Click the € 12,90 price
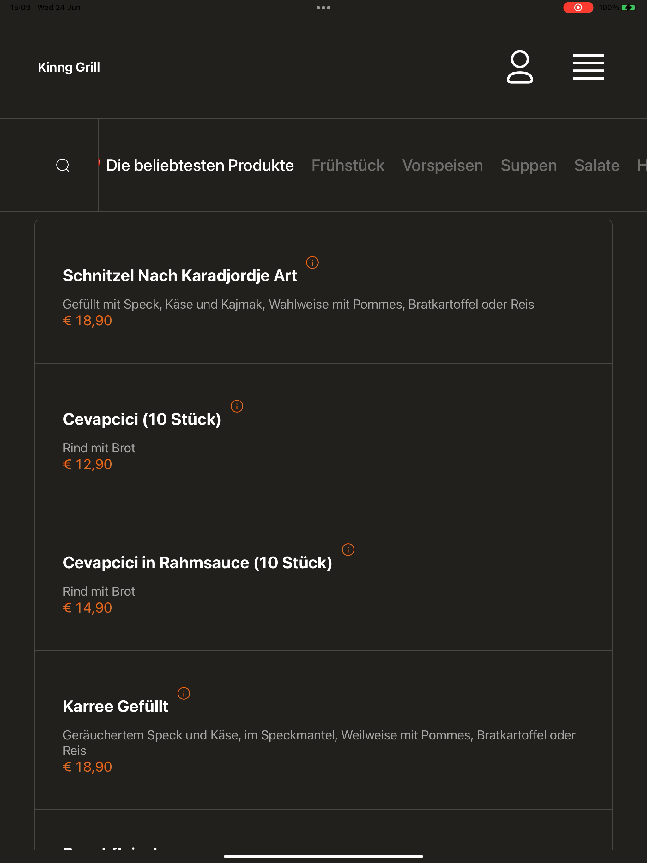The height and width of the screenshot is (863, 647). click(88, 464)
